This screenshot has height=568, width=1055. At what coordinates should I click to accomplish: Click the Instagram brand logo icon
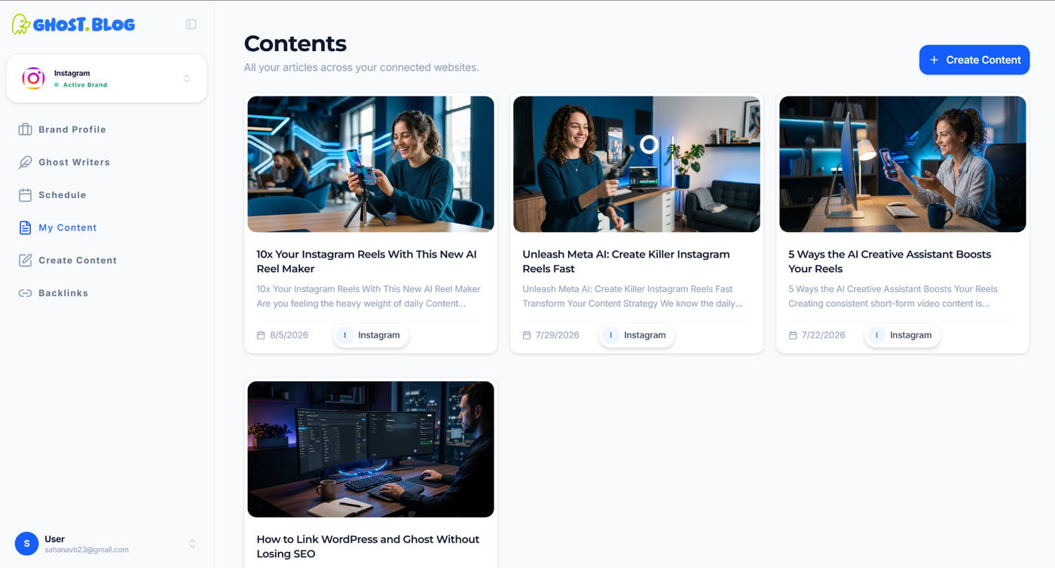[33, 78]
